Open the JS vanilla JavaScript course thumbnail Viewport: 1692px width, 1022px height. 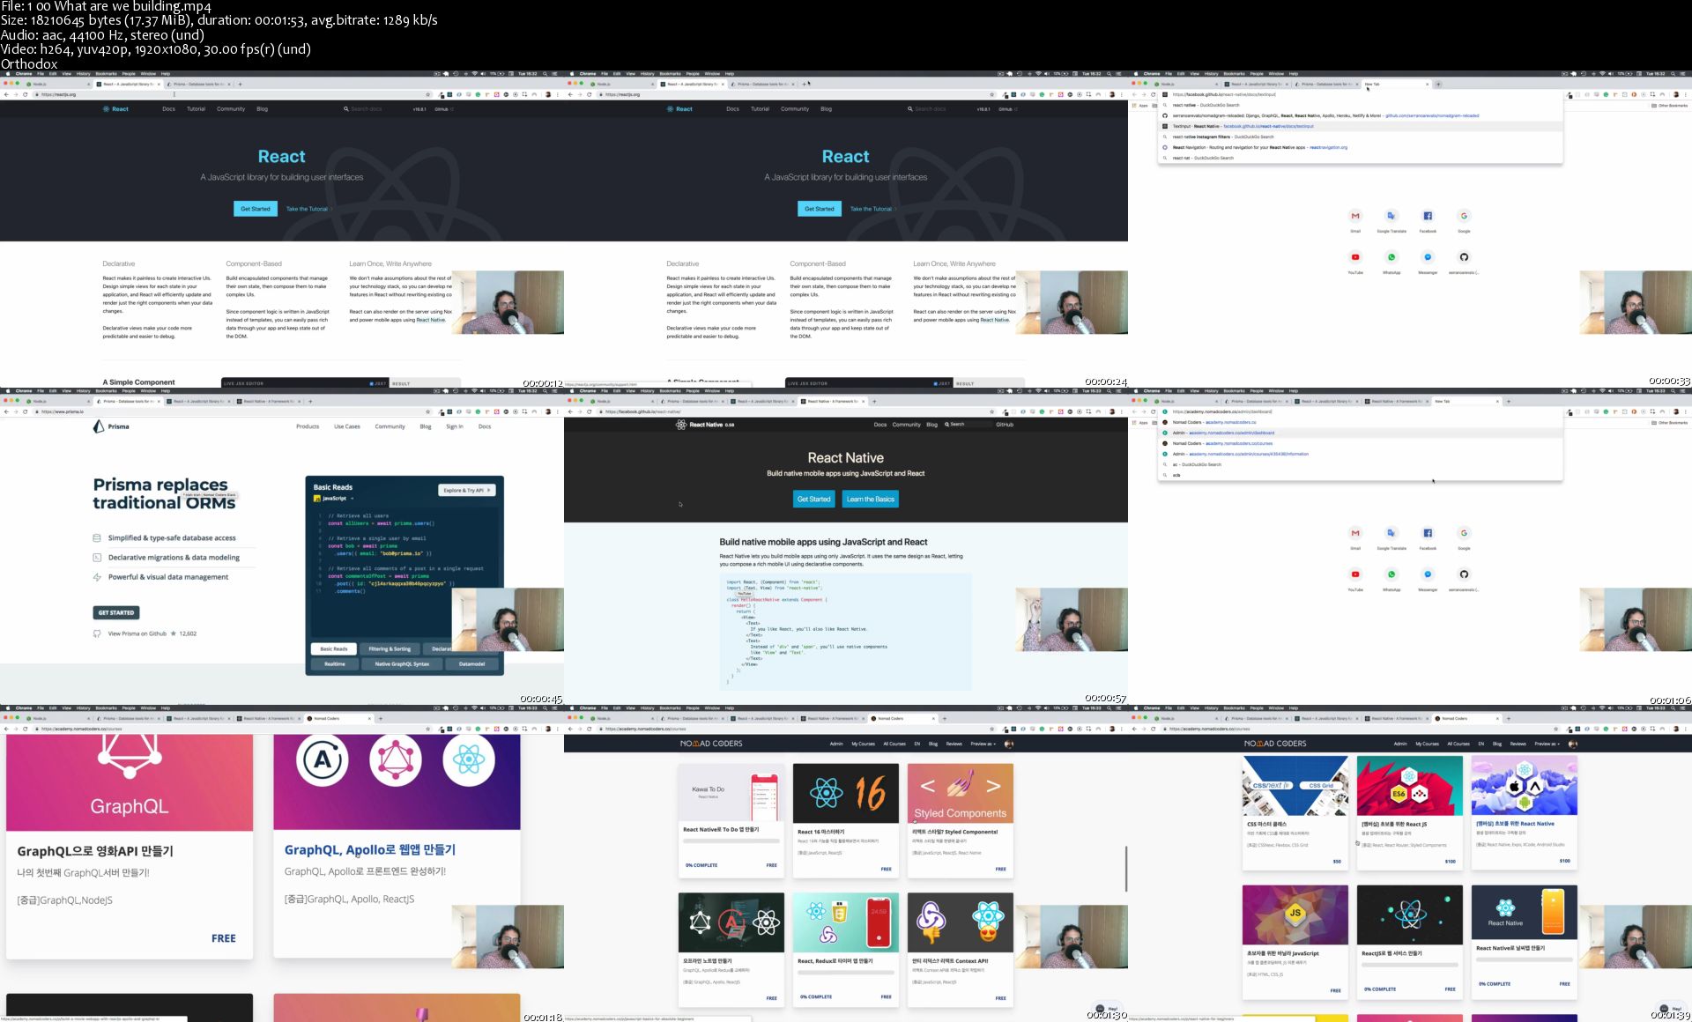click(1295, 915)
